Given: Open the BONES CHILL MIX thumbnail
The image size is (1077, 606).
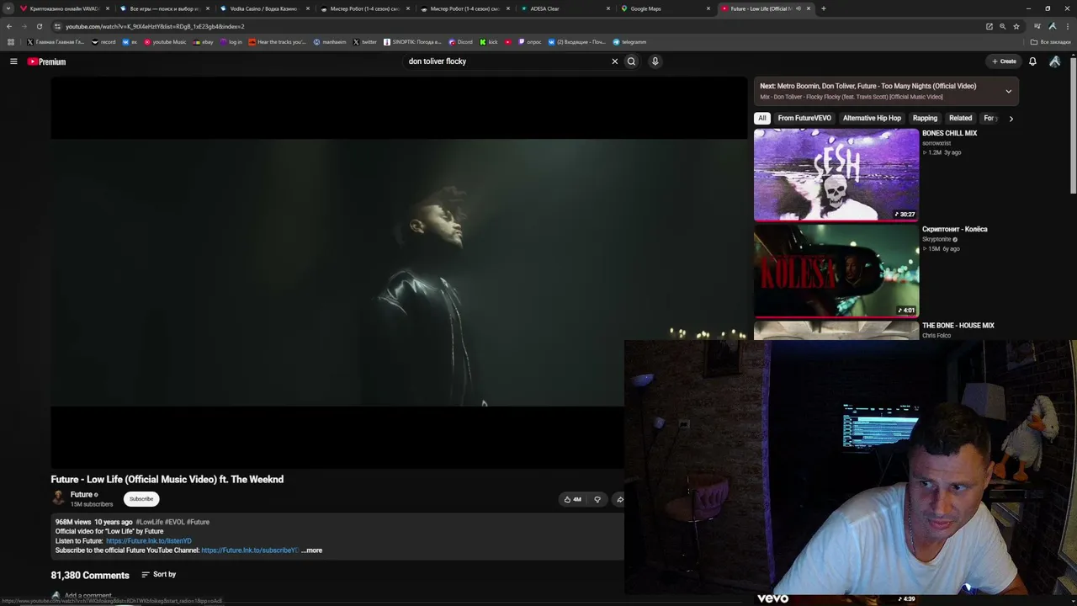Looking at the screenshot, I should click(836, 174).
